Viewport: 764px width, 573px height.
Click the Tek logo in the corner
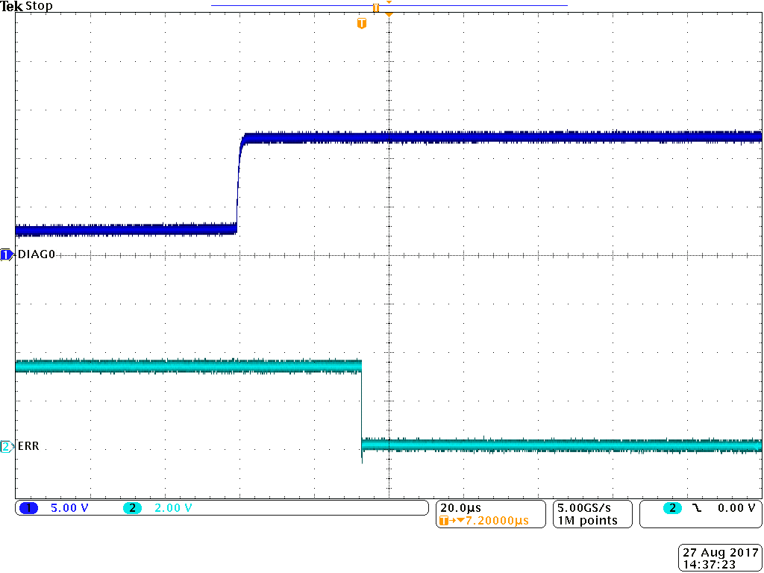[x=10, y=6]
